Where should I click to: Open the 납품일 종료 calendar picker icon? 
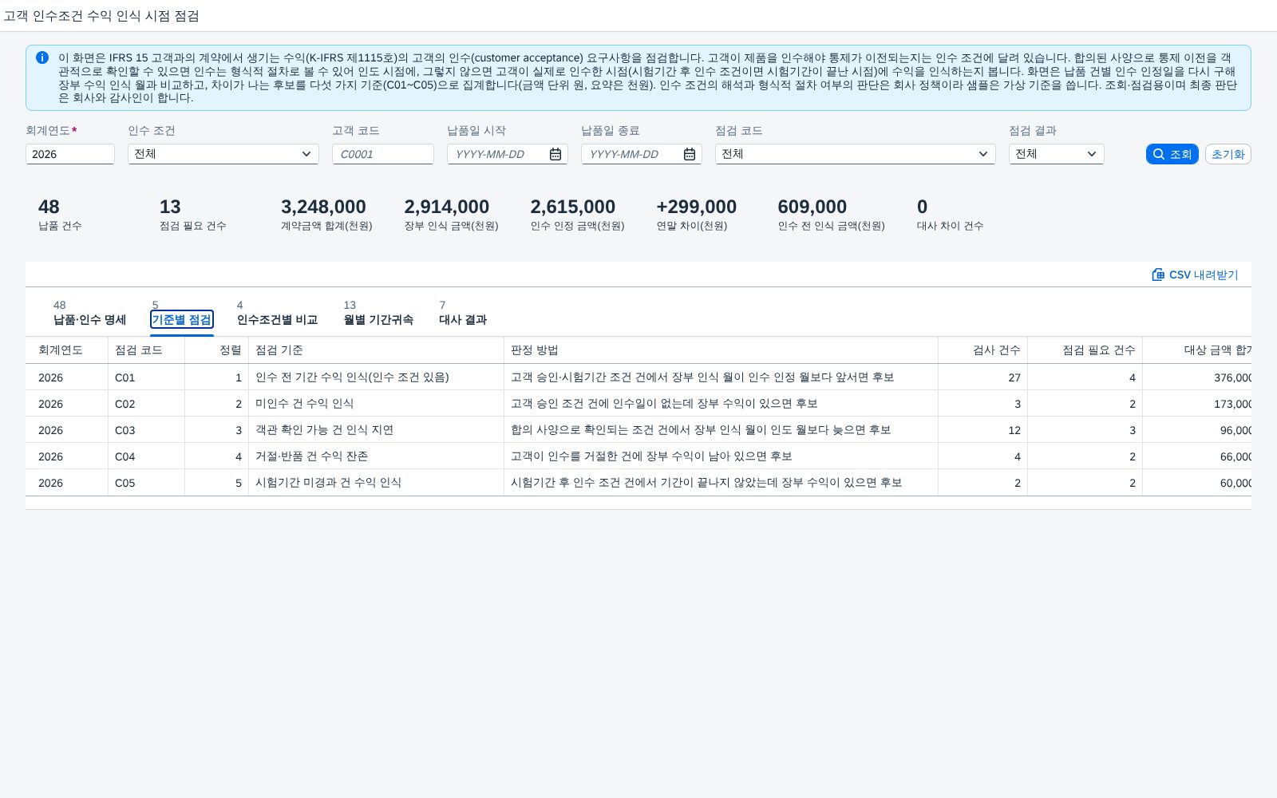tap(690, 154)
